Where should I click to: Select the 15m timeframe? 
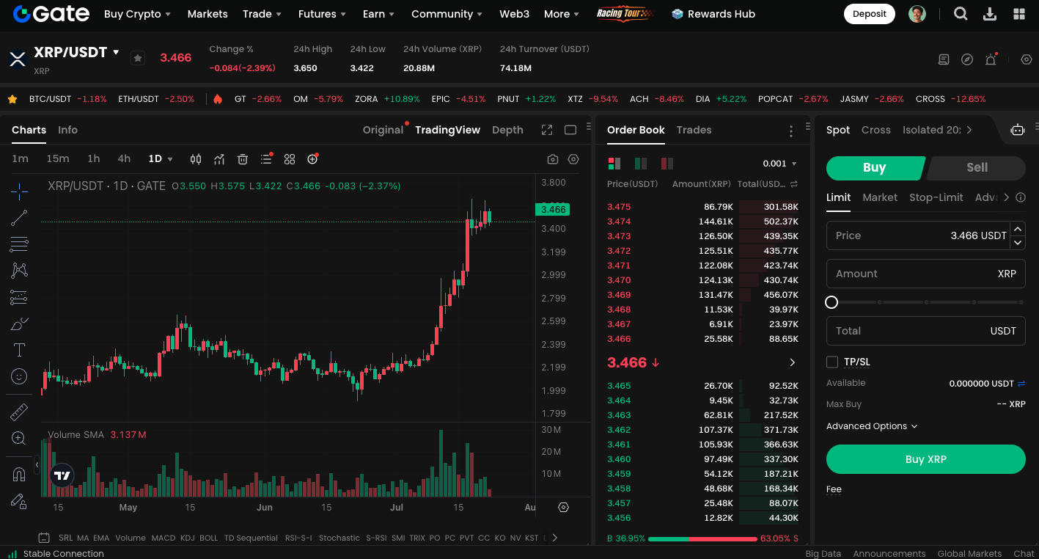pyautogui.click(x=58, y=159)
